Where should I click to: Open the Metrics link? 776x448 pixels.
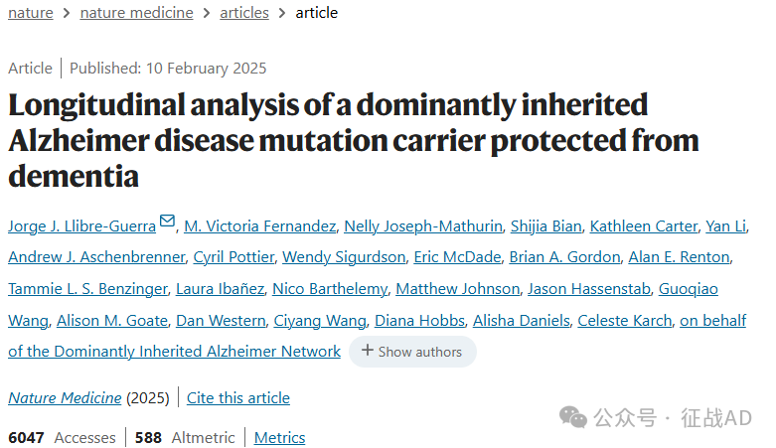279,438
